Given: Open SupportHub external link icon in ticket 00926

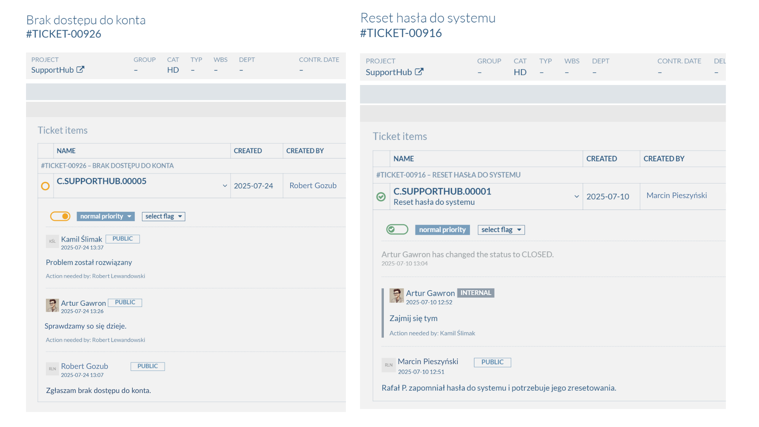Looking at the screenshot, I should click(x=80, y=70).
